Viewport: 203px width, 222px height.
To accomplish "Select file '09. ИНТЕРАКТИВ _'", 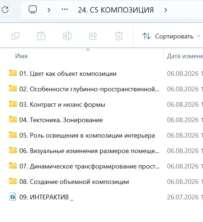I will point(46,197).
